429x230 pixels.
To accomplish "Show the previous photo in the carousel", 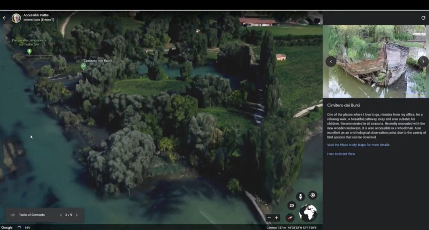I will tap(331, 62).
